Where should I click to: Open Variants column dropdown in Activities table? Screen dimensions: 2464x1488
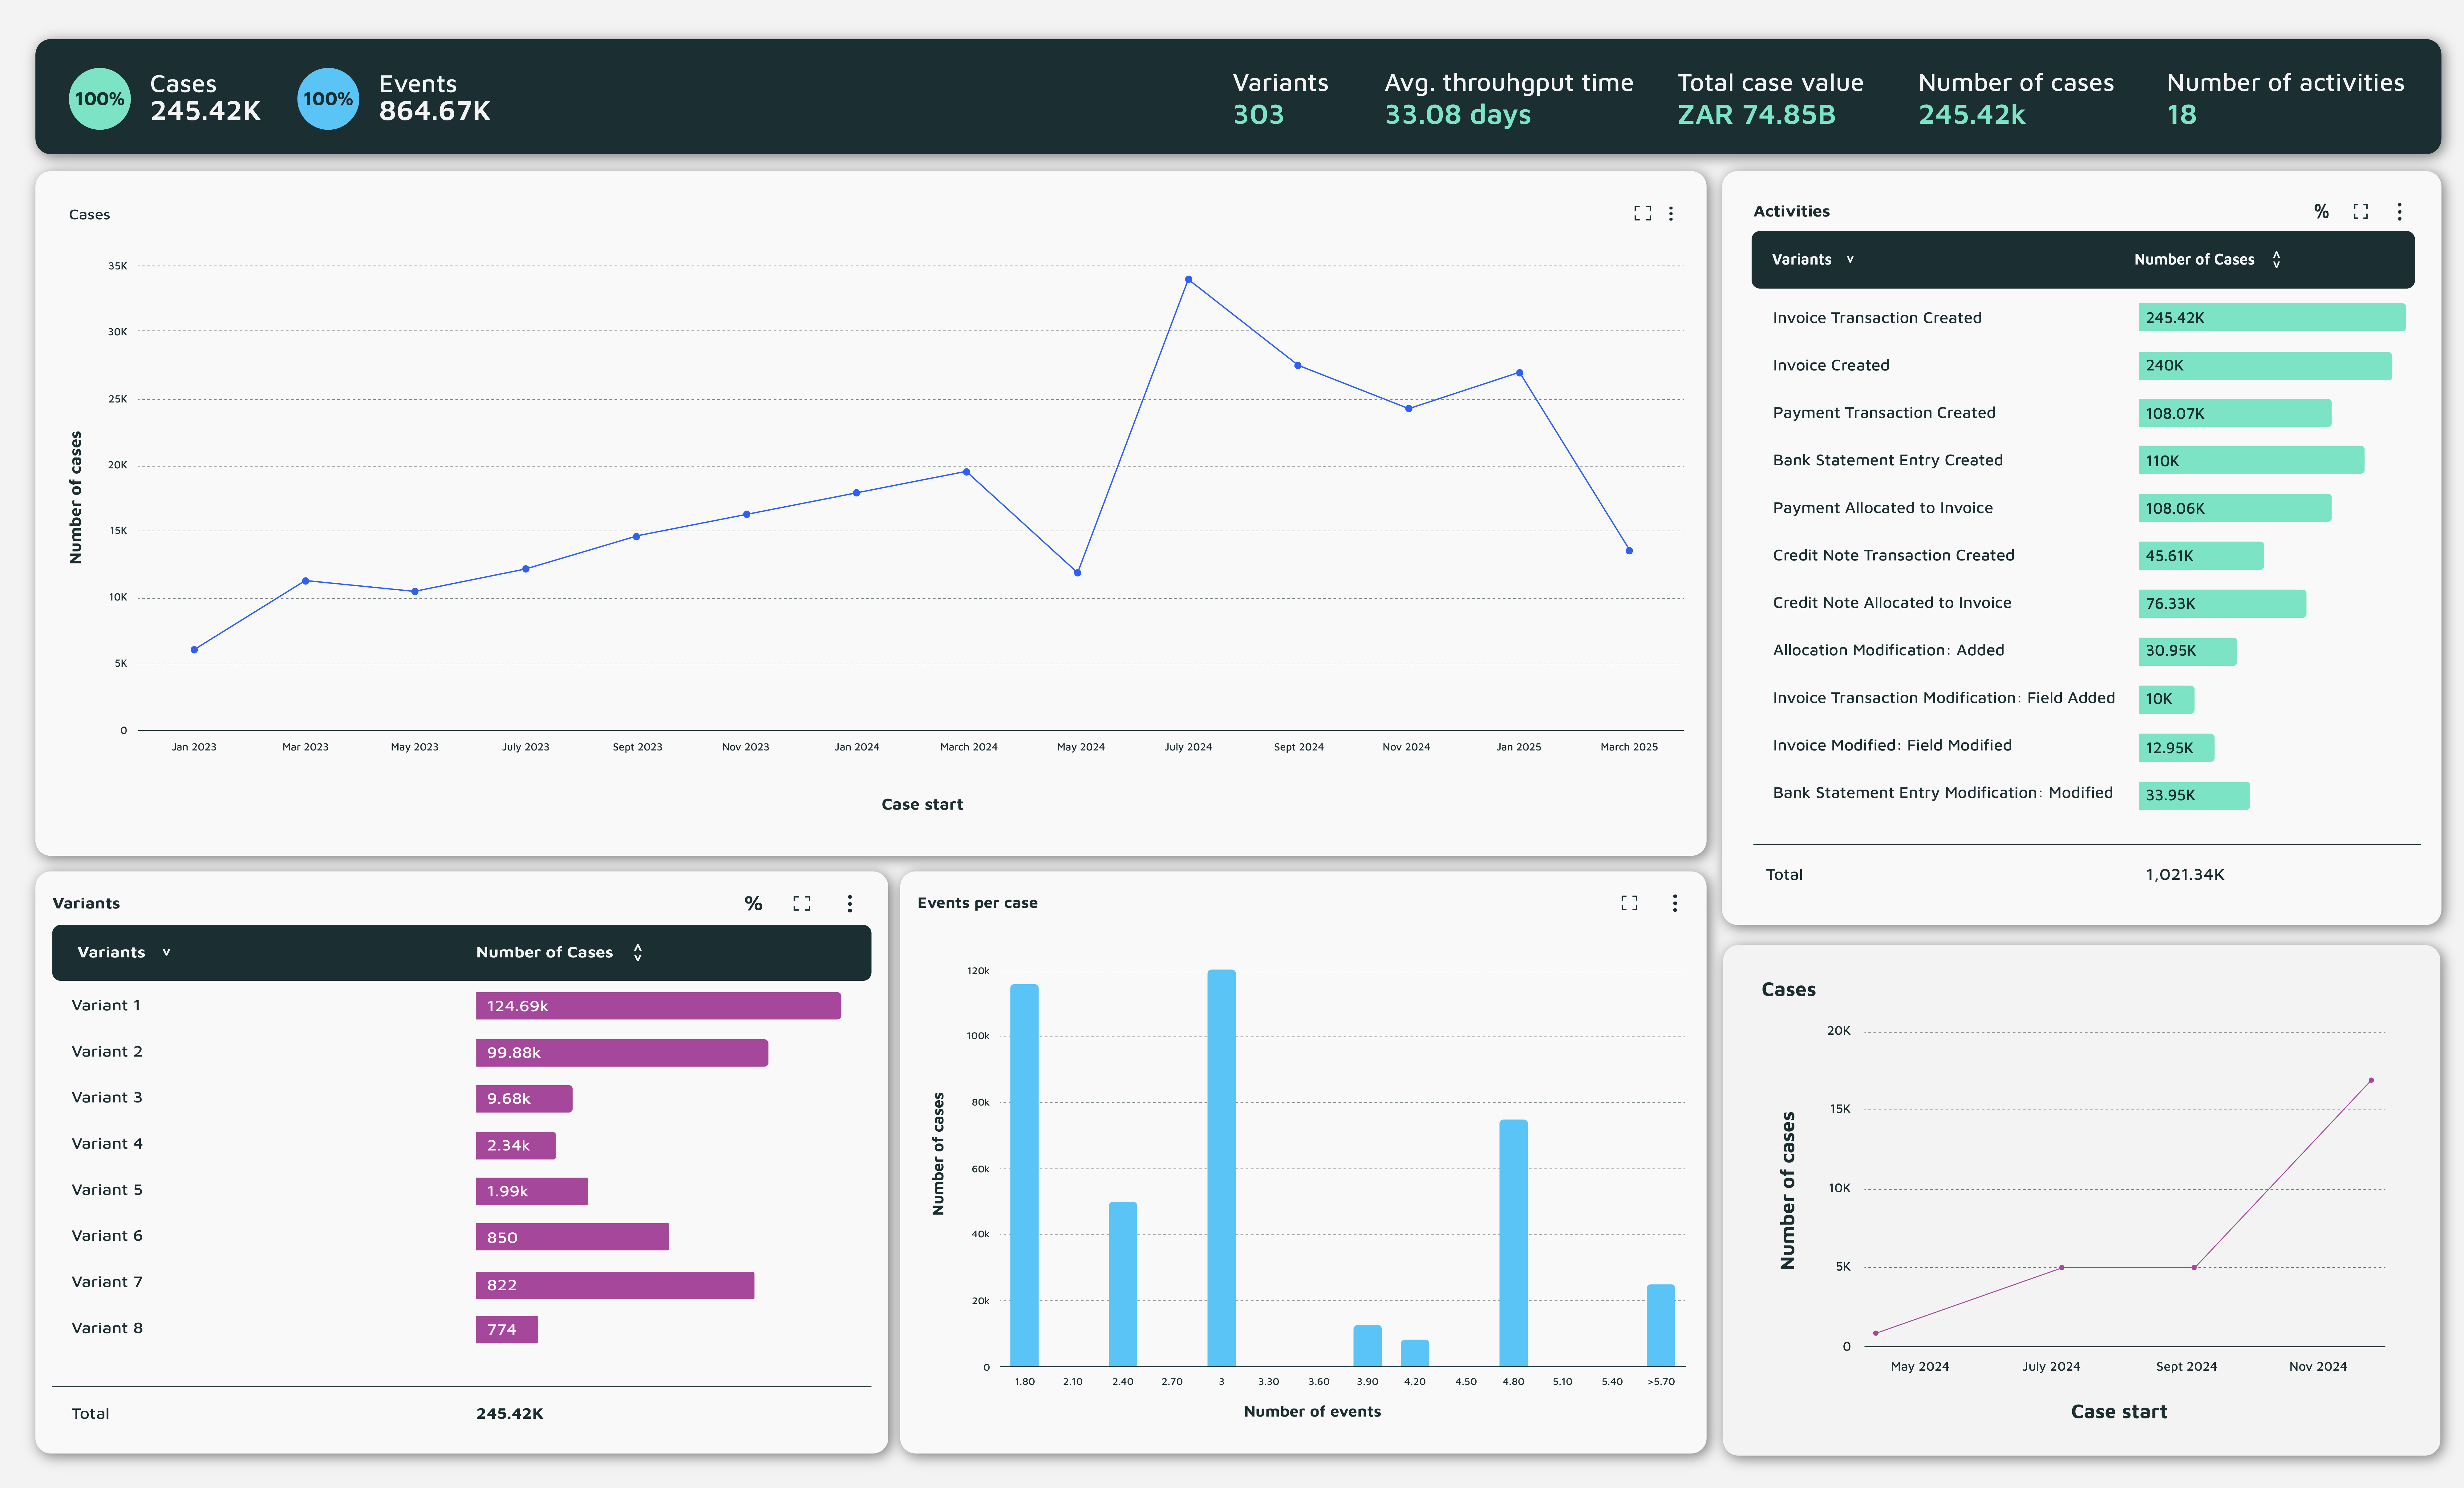[x=1850, y=260]
